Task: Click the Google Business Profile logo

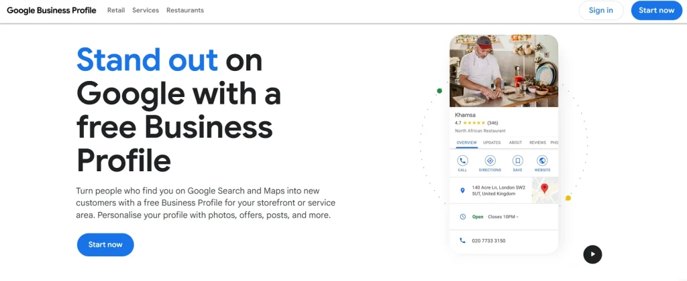Action: [x=51, y=10]
